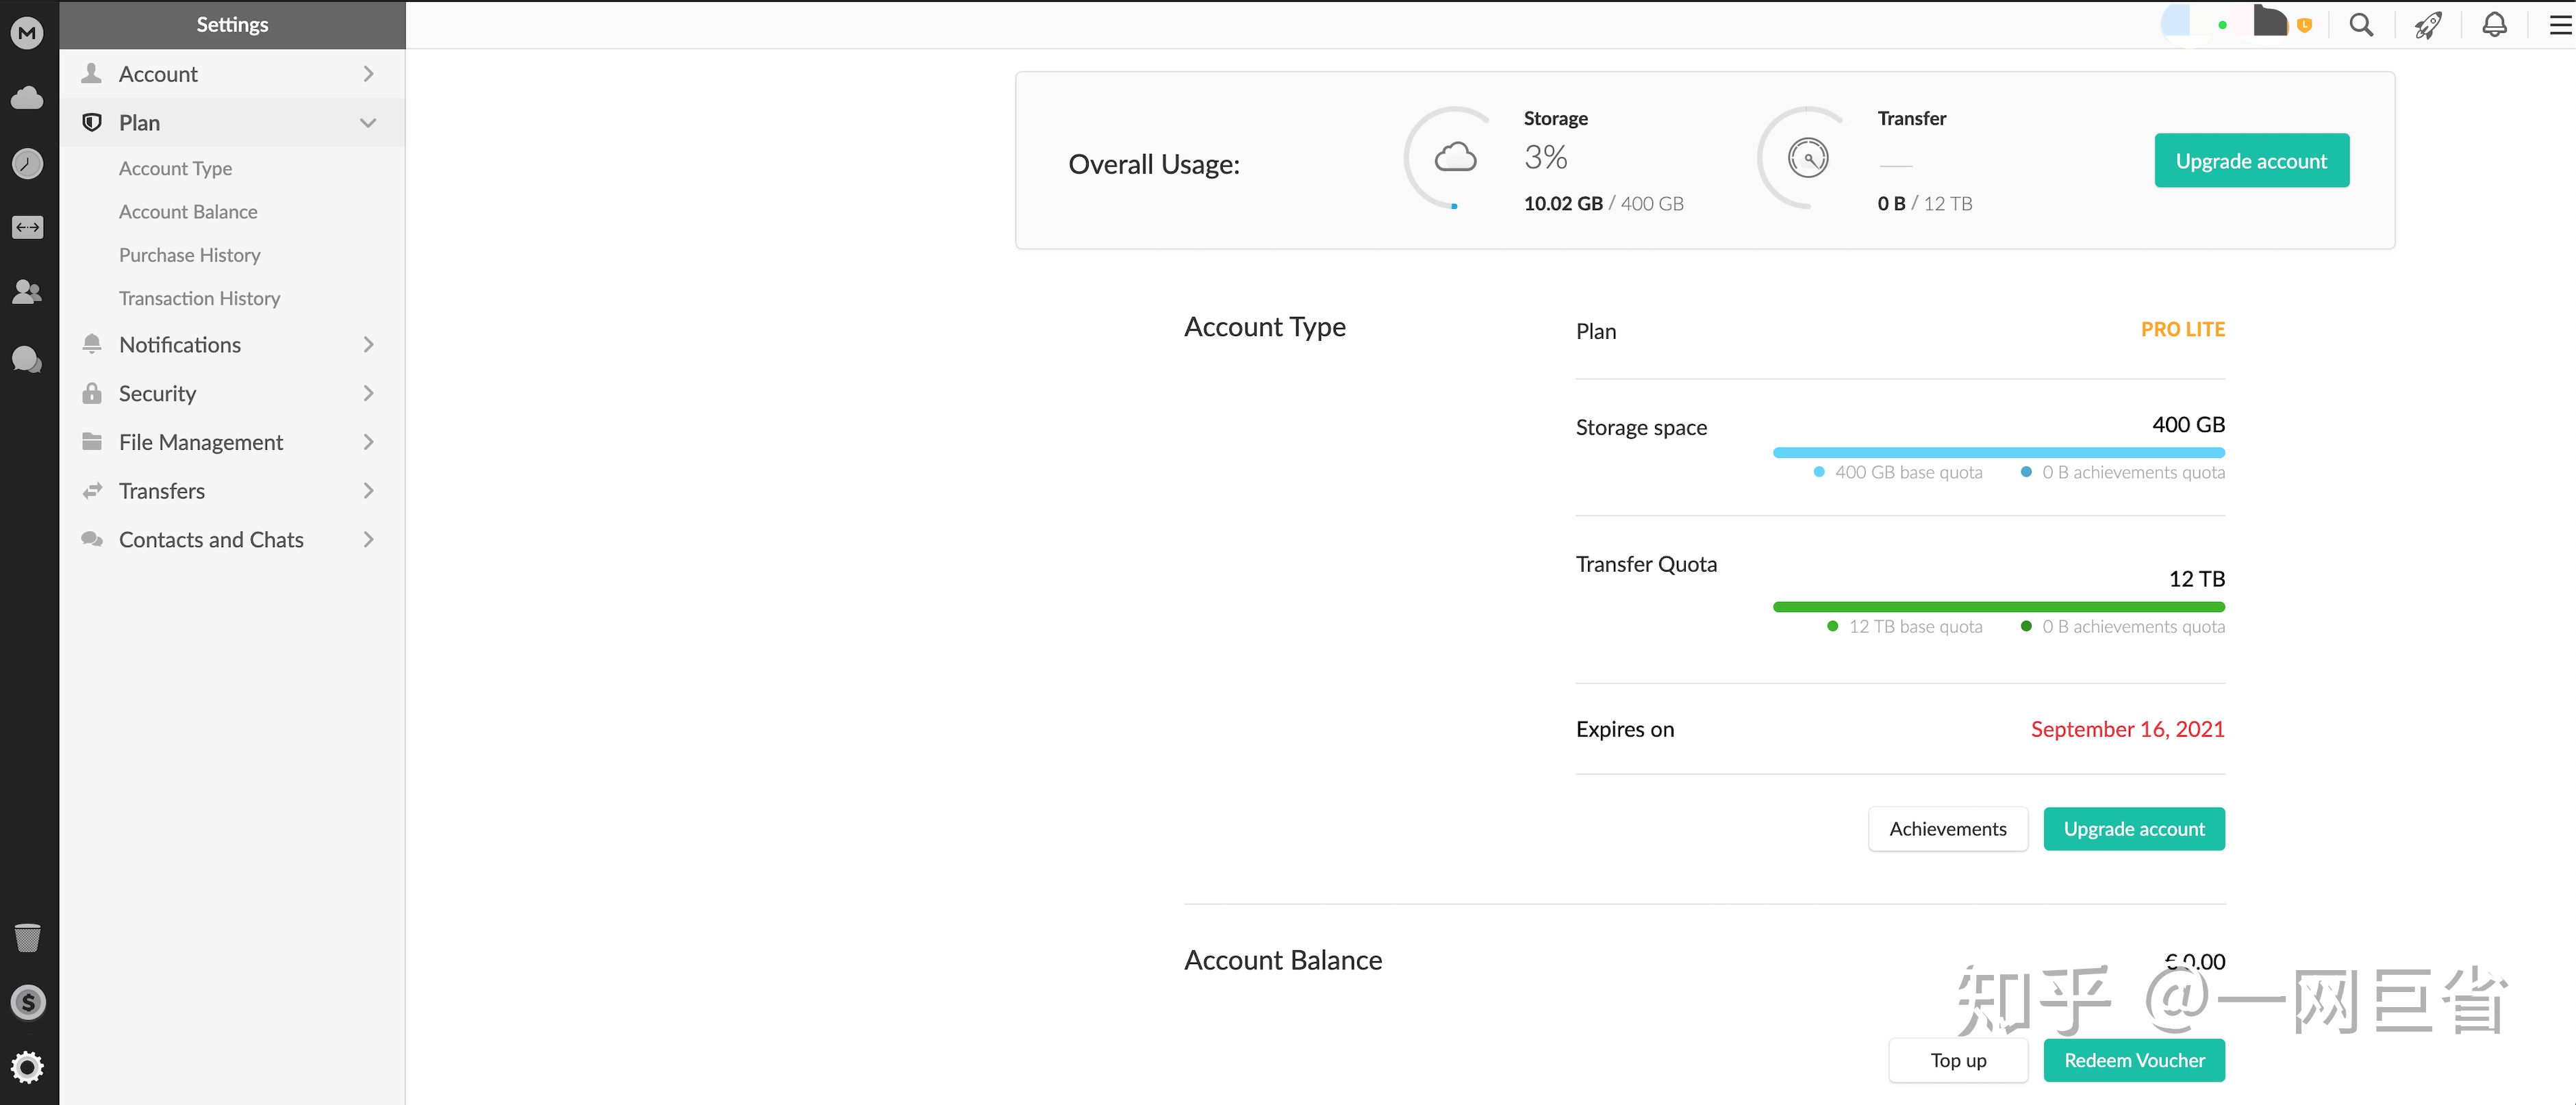Click the Achievements button
Screen dimensions: 2576x1105
pos(1947,829)
